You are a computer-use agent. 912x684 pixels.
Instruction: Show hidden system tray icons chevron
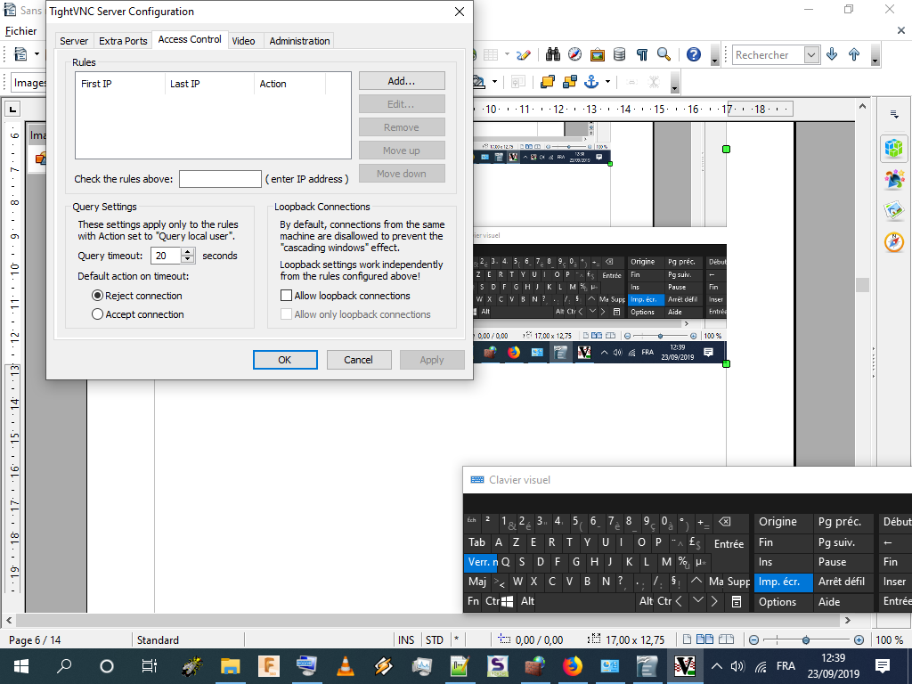(x=717, y=666)
